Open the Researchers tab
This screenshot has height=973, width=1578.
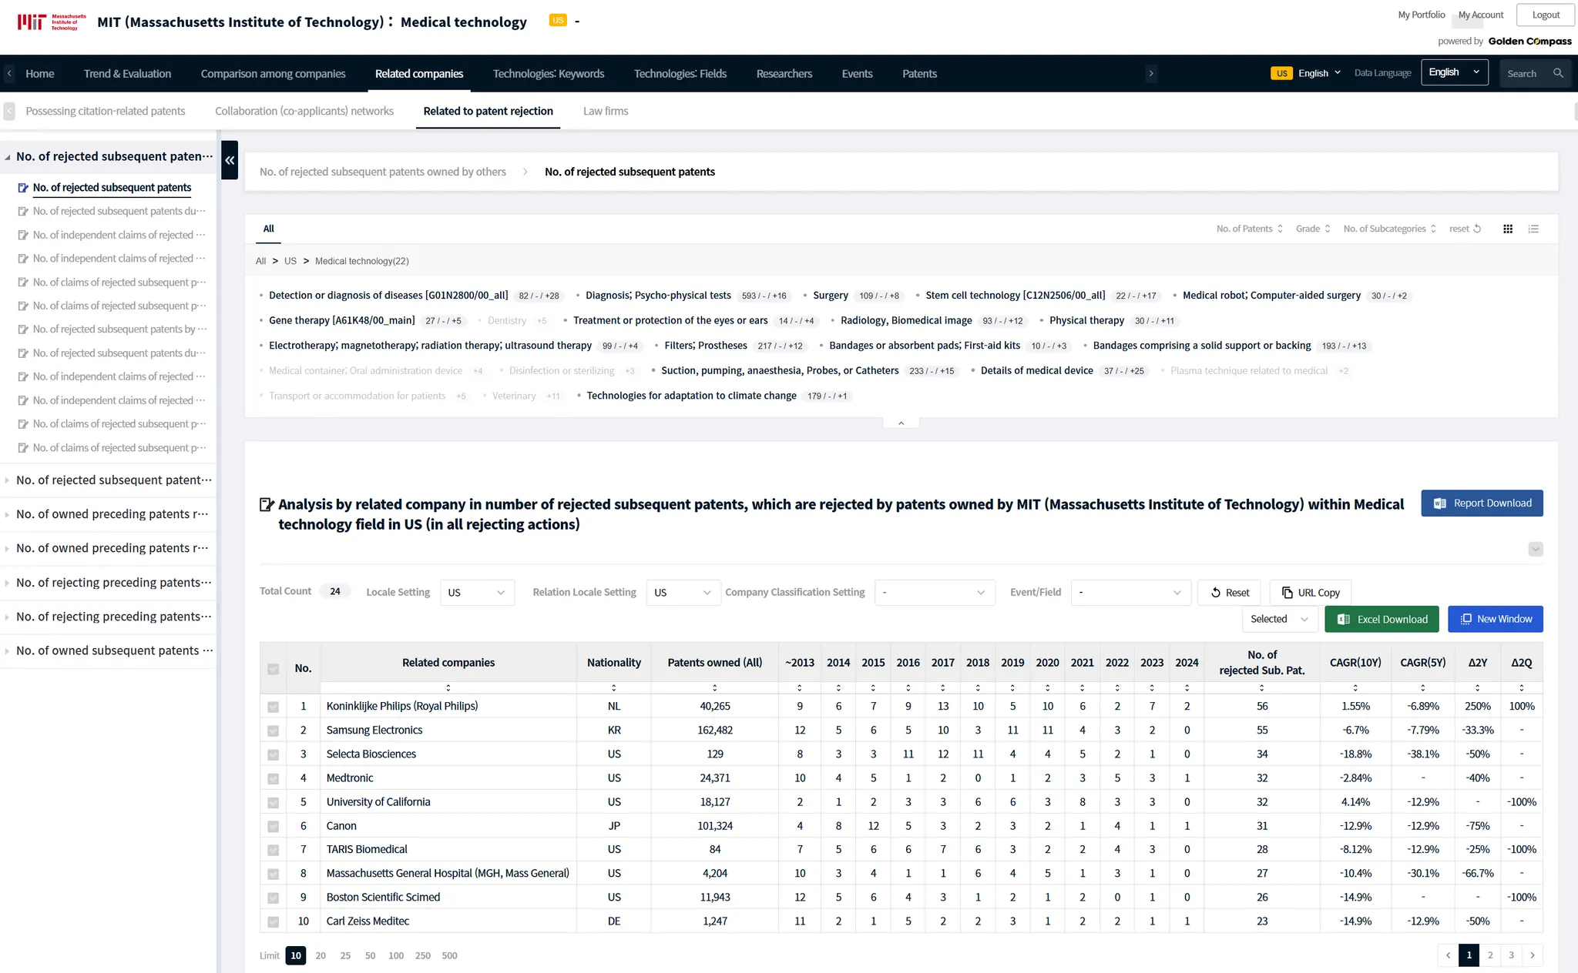click(x=784, y=73)
